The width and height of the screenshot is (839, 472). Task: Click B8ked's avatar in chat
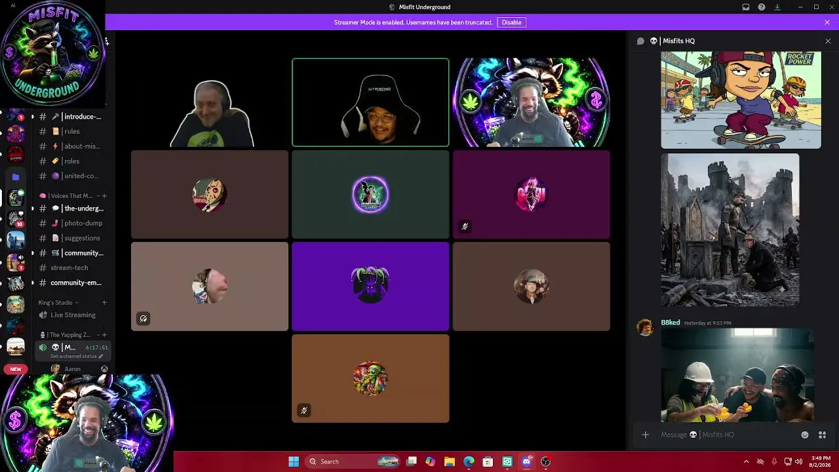pos(646,328)
